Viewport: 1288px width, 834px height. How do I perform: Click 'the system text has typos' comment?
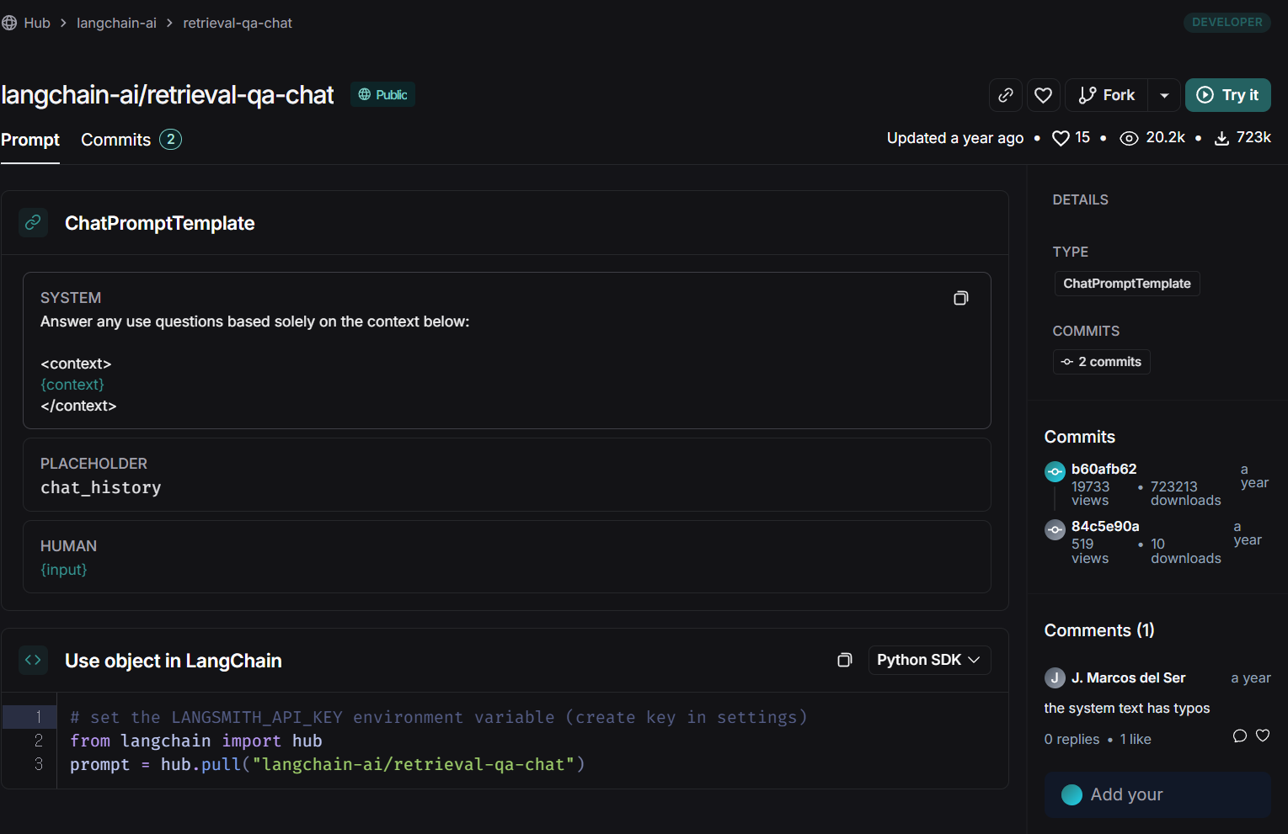click(1127, 708)
